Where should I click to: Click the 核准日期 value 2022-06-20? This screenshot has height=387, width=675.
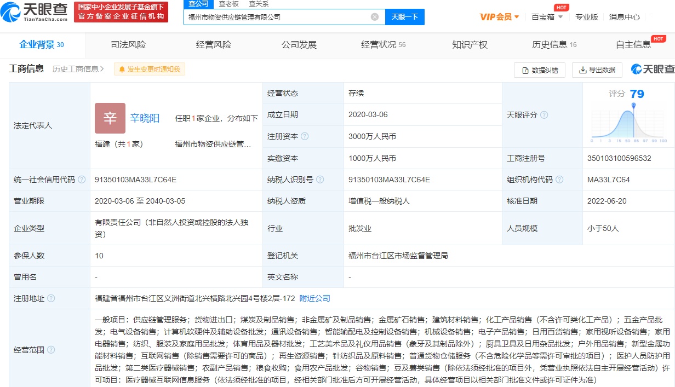tap(607, 201)
